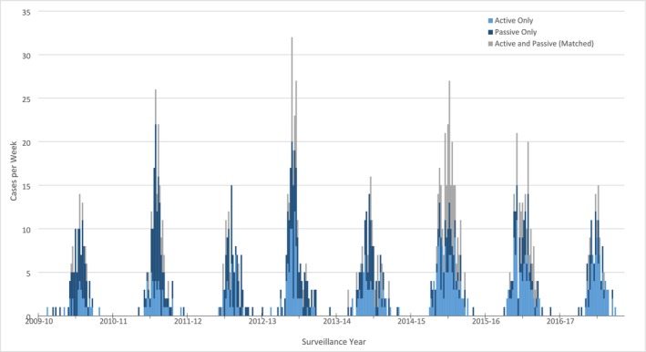Select the 'Active Only' legend label
646x352 pixels.
[x=514, y=21]
